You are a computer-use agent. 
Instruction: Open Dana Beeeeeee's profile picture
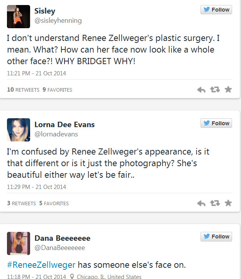pyautogui.click(x=19, y=243)
